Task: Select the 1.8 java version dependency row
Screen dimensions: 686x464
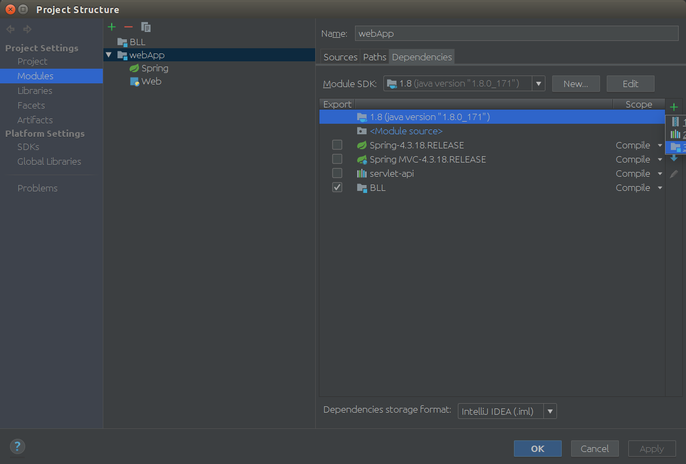Action: tap(492, 117)
